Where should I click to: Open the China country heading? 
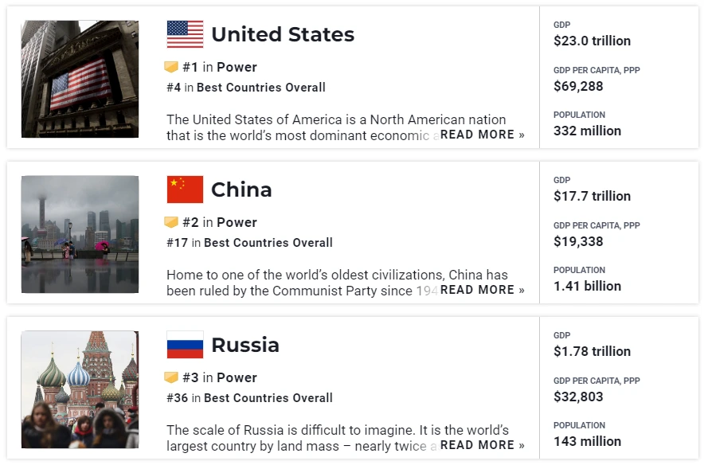[241, 190]
